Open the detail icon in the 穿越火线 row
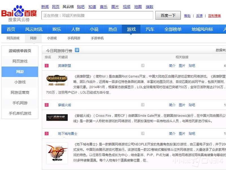The width and height of the screenshot is (226, 170). pos(143,105)
